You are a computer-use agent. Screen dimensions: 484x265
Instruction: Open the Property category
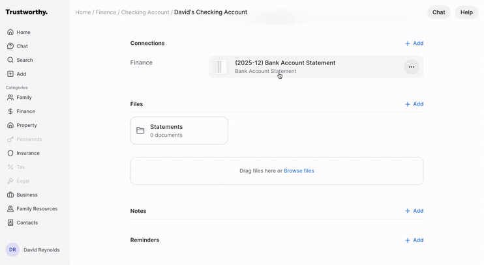click(26, 125)
